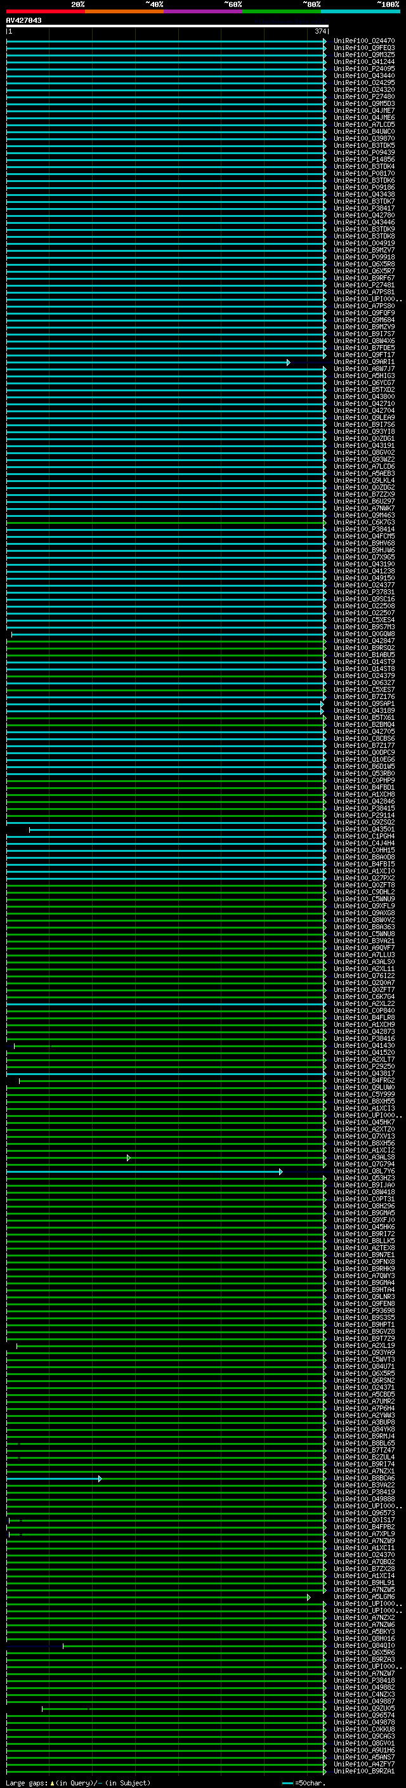Select the UniRef100_Q9ZSQ2 hit label
The image size is (406, 1788).
click(x=363, y=823)
